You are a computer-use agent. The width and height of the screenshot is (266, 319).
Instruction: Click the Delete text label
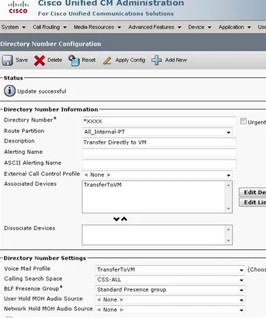coord(54,60)
